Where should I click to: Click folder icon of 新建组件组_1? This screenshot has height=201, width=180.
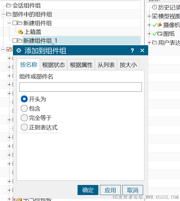click(x=20, y=41)
